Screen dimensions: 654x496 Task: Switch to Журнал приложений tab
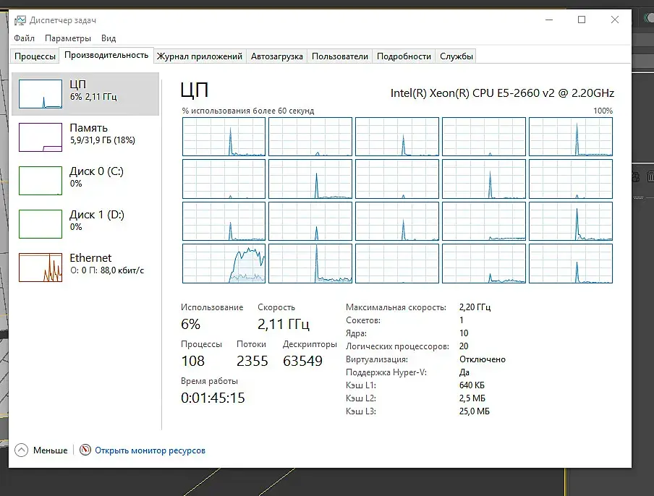(200, 56)
